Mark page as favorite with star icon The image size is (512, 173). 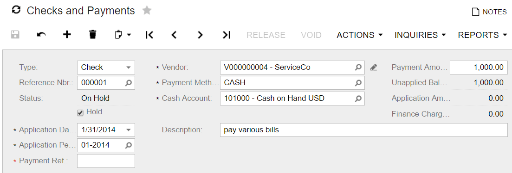147,10
